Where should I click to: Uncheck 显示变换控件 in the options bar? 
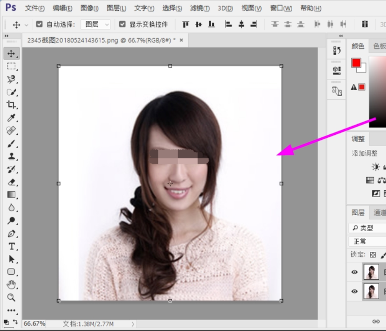click(122, 24)
